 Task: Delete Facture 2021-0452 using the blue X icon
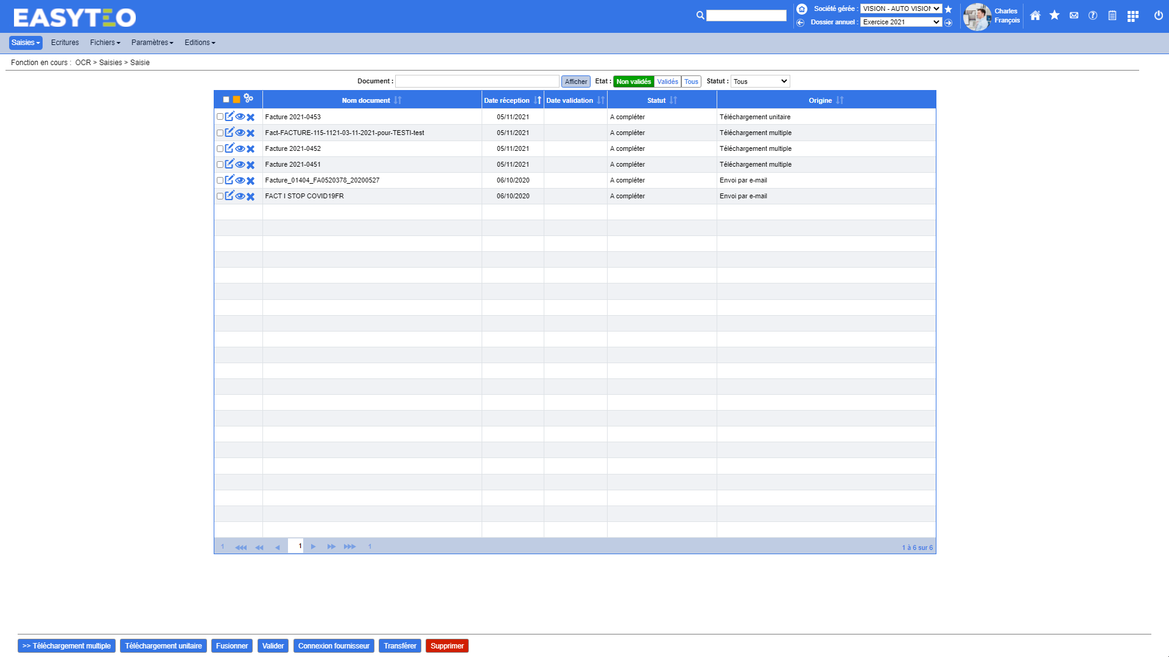(x=250, y=148)
